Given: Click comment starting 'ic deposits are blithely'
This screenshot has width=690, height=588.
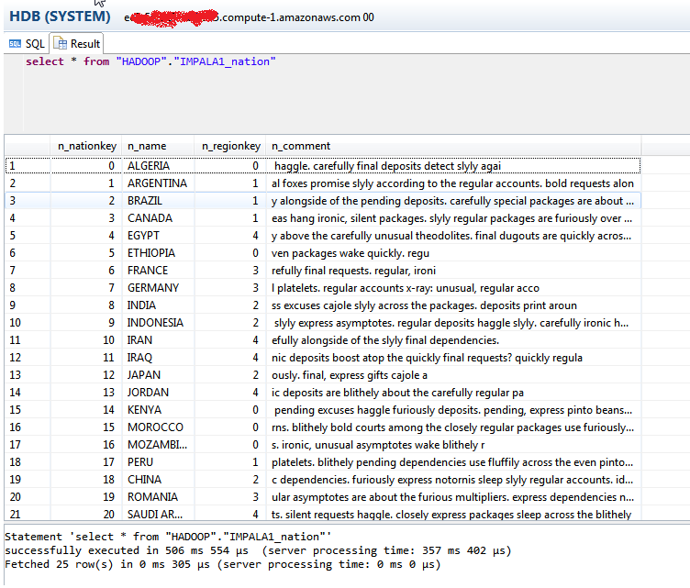Looking at the screenshot, I should pyautogui.click(x=397, y=393).
